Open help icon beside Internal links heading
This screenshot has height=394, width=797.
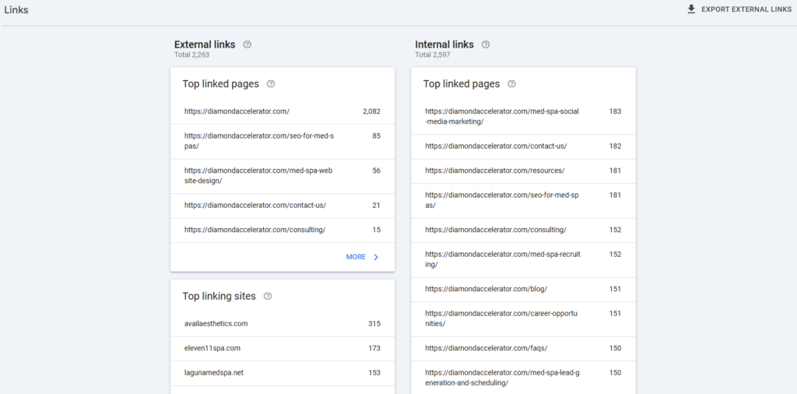[x=486, y=44]
